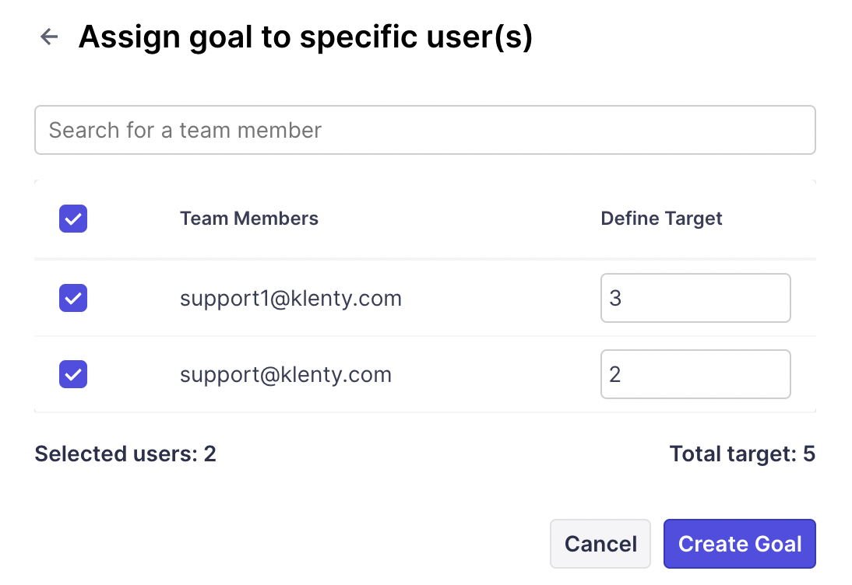
Task: Click the Assign goal to specific user(s) heading
Action: coord(305,37)
